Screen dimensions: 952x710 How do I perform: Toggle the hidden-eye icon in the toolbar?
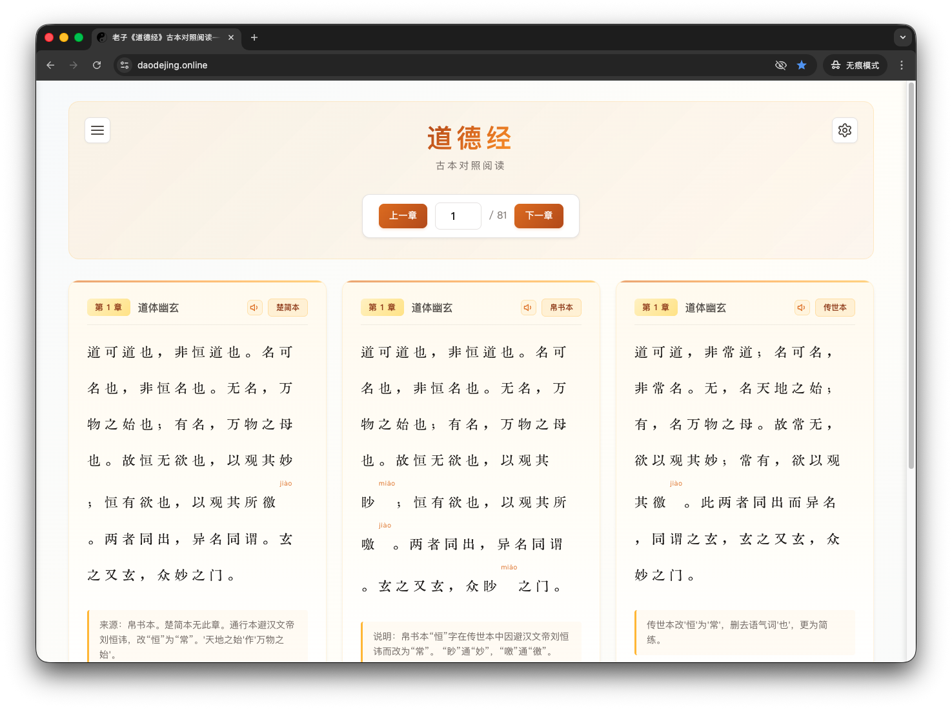pyautogui.click(x=781, y=65)
